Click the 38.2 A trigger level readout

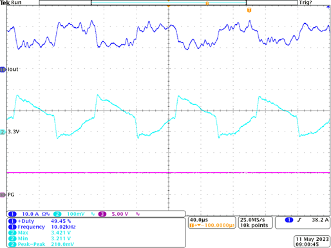coord(320,220)
